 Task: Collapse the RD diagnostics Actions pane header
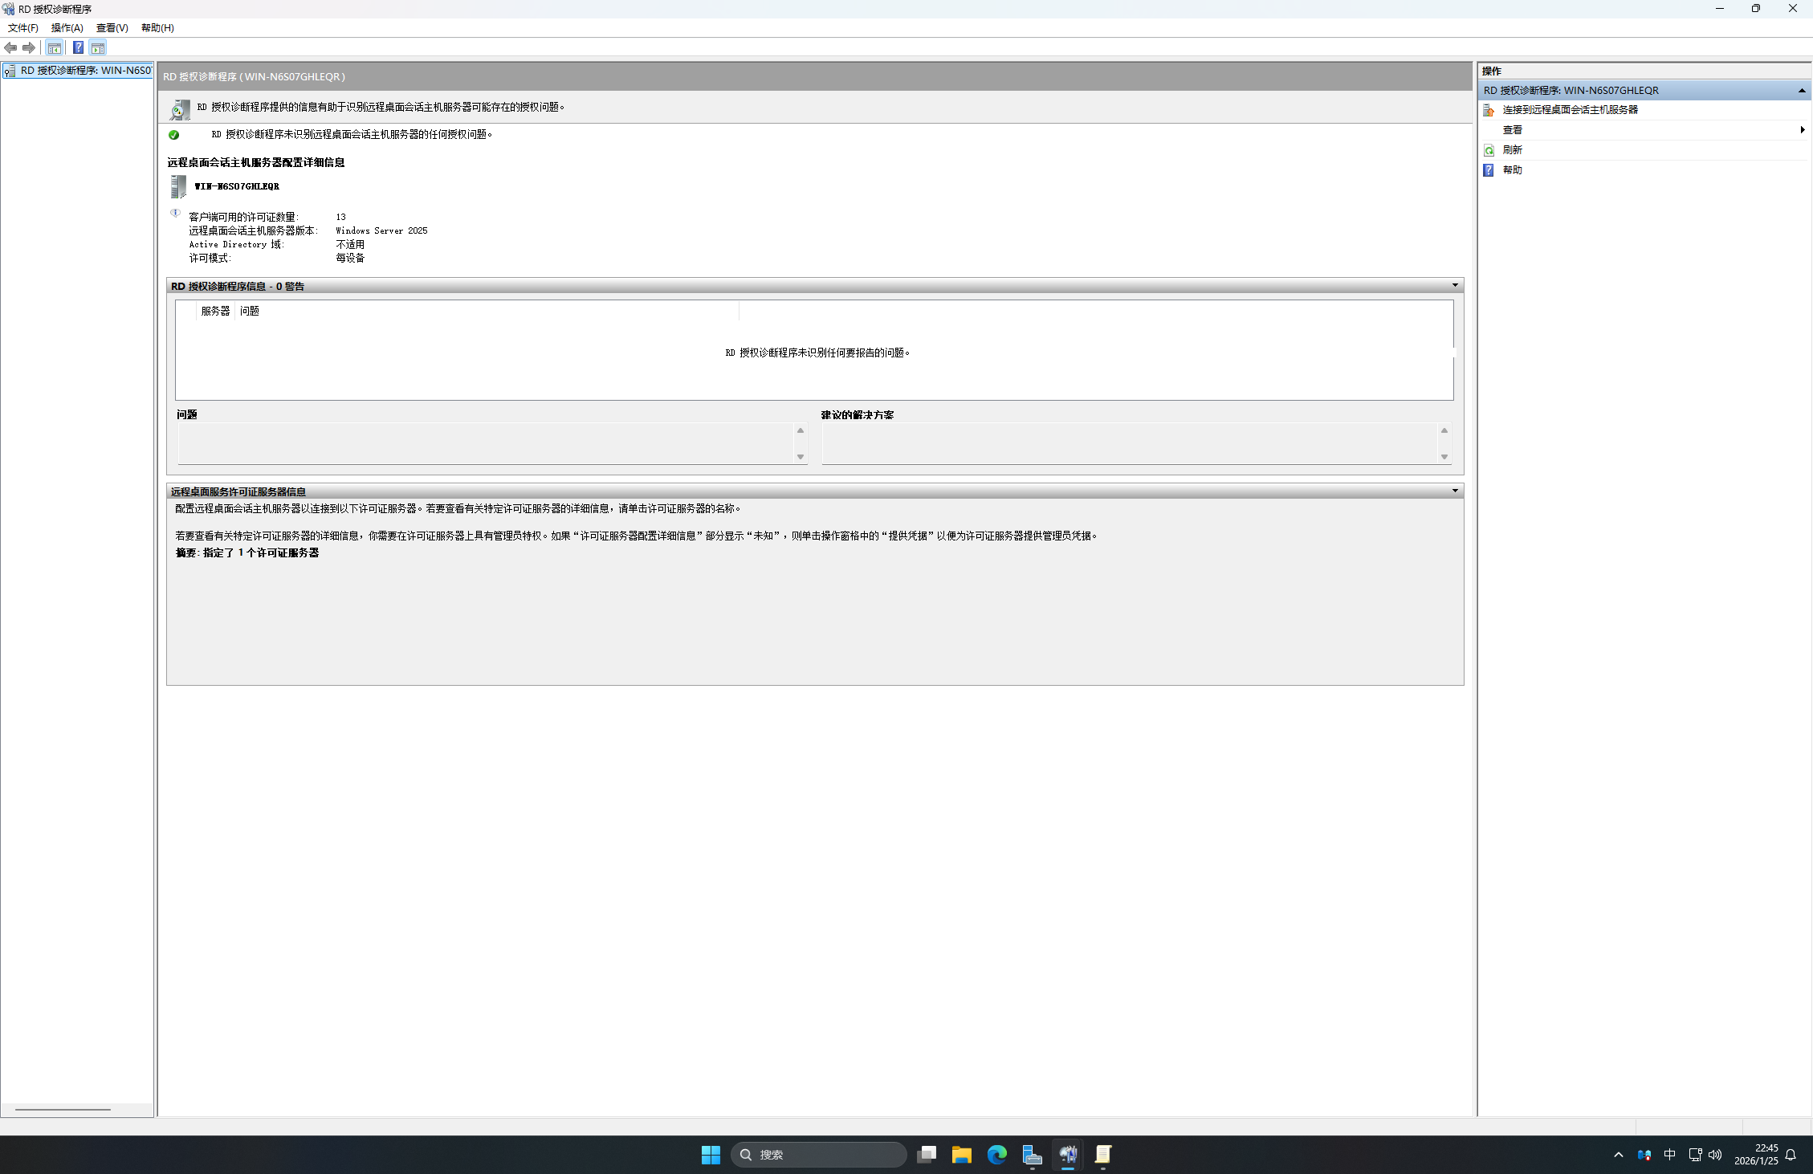click(1802, 91)
